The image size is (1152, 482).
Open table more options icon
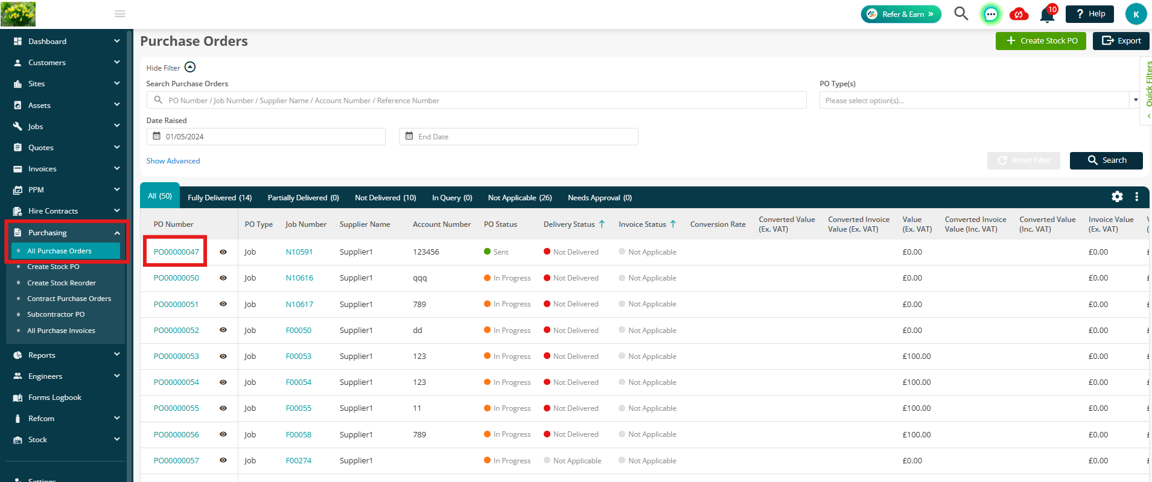click(1136, 197)
